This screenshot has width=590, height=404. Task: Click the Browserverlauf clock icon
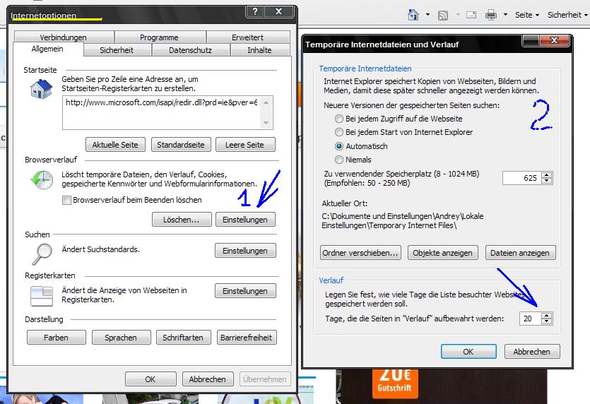(x=41, y=180)
